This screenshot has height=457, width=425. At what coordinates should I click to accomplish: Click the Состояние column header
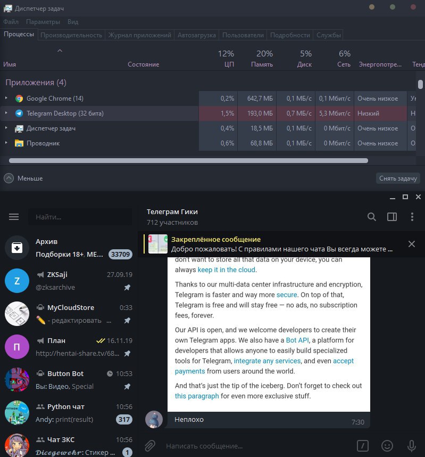[x=143, y=64]
